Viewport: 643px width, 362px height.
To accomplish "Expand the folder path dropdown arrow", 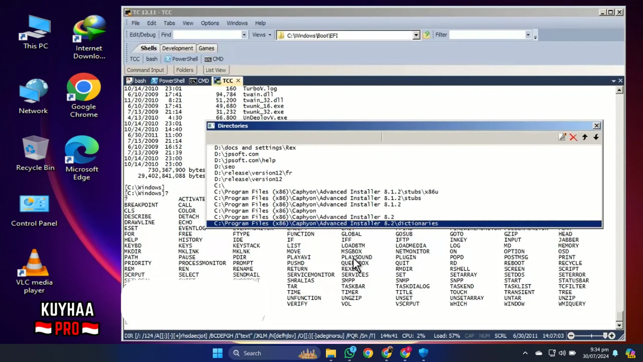I will click(416, 35).
